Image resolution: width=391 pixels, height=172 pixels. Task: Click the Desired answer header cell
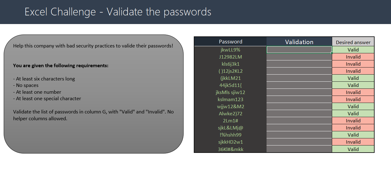click(x=353, y=42)
